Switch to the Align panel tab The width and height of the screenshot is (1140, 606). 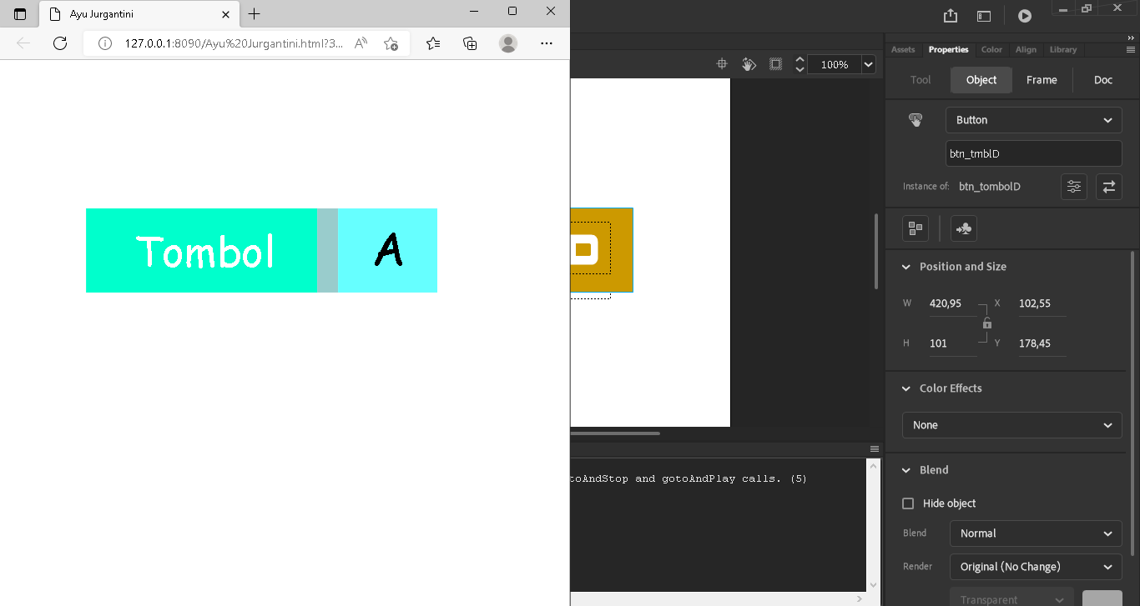pos(1026,49)
